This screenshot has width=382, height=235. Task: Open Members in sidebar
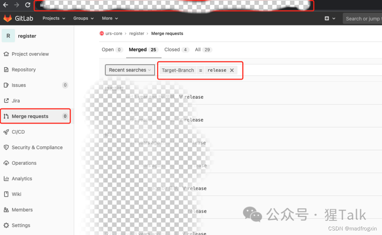tap(22, 210)
